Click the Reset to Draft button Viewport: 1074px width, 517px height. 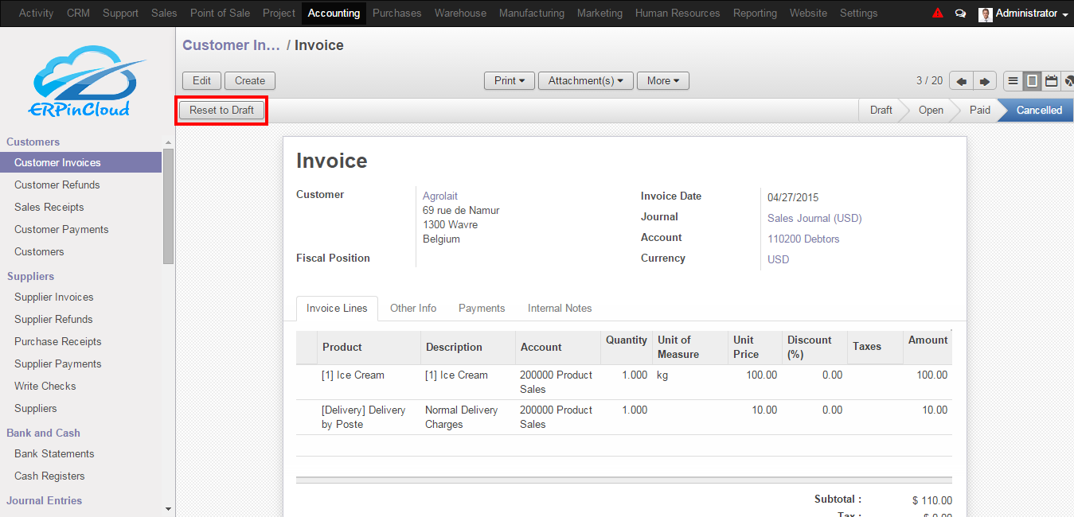point(221,111)
